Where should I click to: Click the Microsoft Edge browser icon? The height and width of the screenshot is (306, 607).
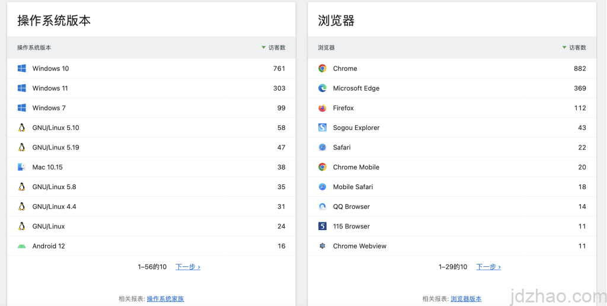tap(322, 88)
